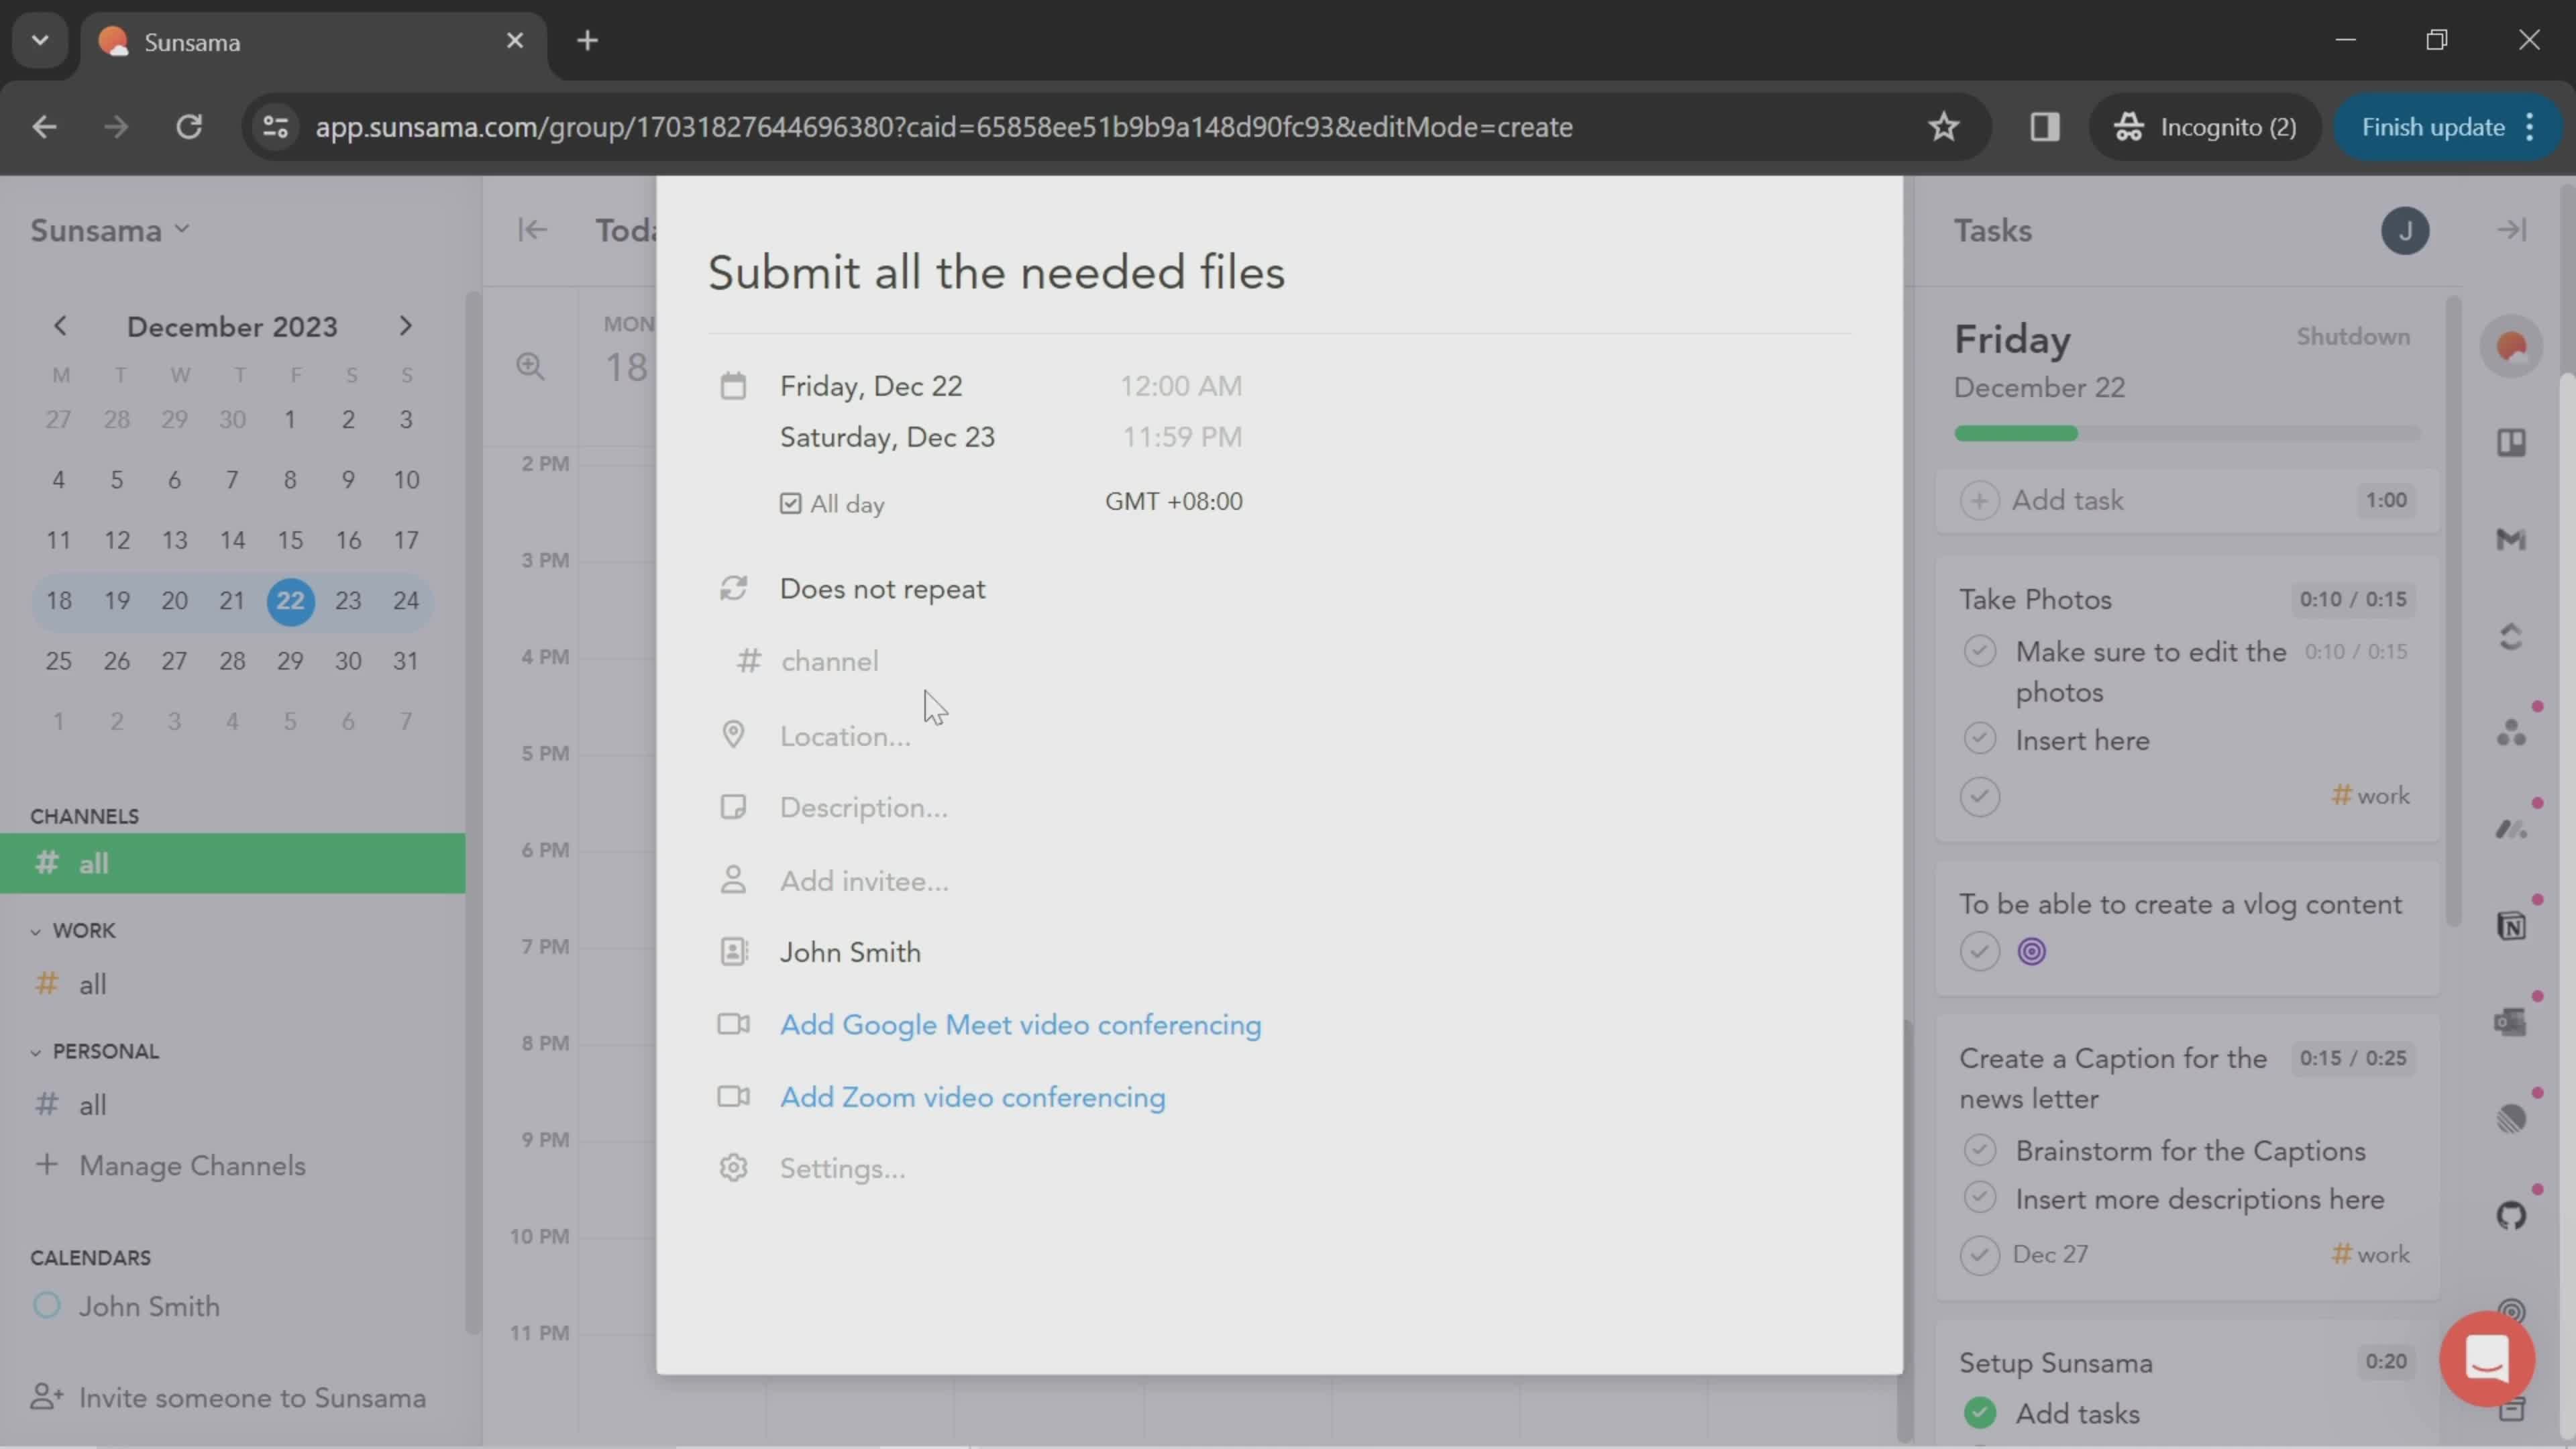Click the settings gear icon in event form
Image resolution: width=2576 pixels, height=1449 pixels.
coord(733,1168)
